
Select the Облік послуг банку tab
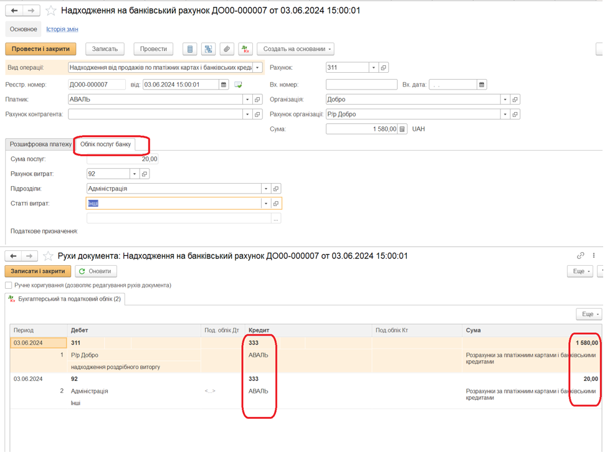pyautogui.click(x=105, y=144)
